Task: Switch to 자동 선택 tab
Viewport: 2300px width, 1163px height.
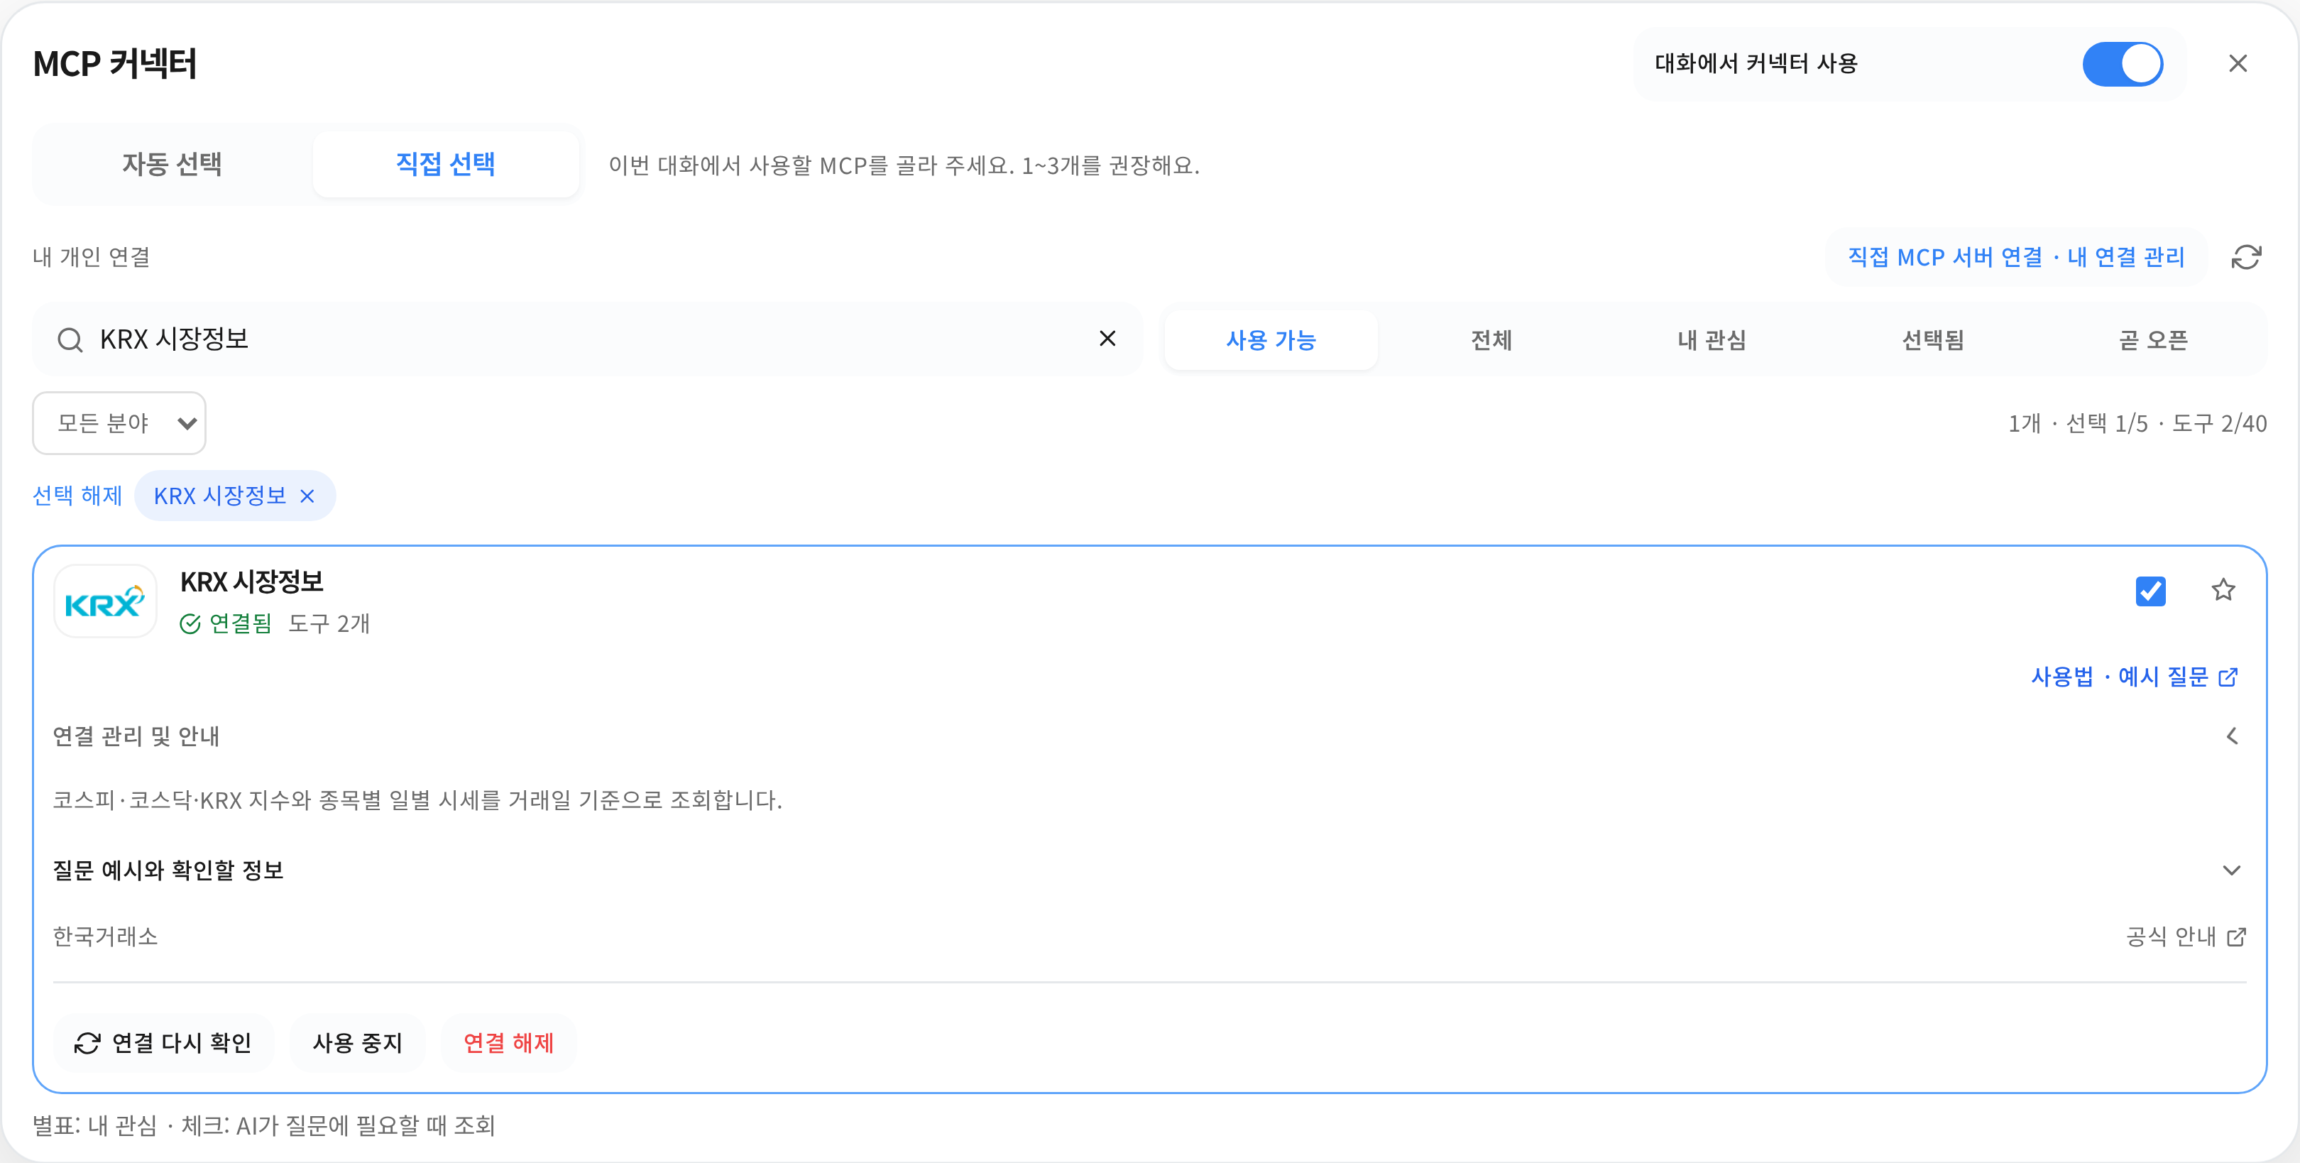Action: (172, 164)
